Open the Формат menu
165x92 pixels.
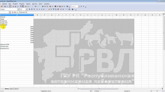coord(22,4)
